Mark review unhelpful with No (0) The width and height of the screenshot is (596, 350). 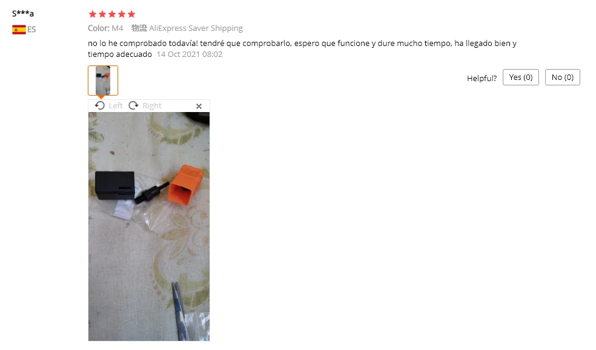coord(563,77)
